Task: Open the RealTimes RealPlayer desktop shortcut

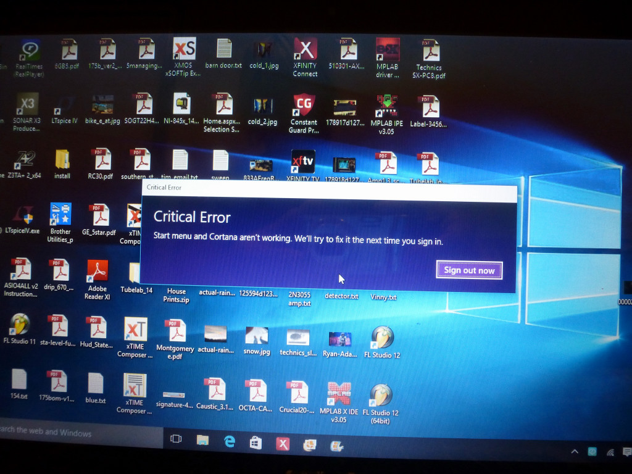Action: click(30, 59)
